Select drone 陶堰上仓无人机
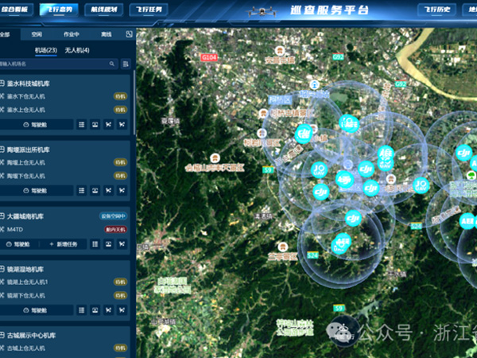Image resolution: width=477 pixels, height=358 pixels. point(26,162)
